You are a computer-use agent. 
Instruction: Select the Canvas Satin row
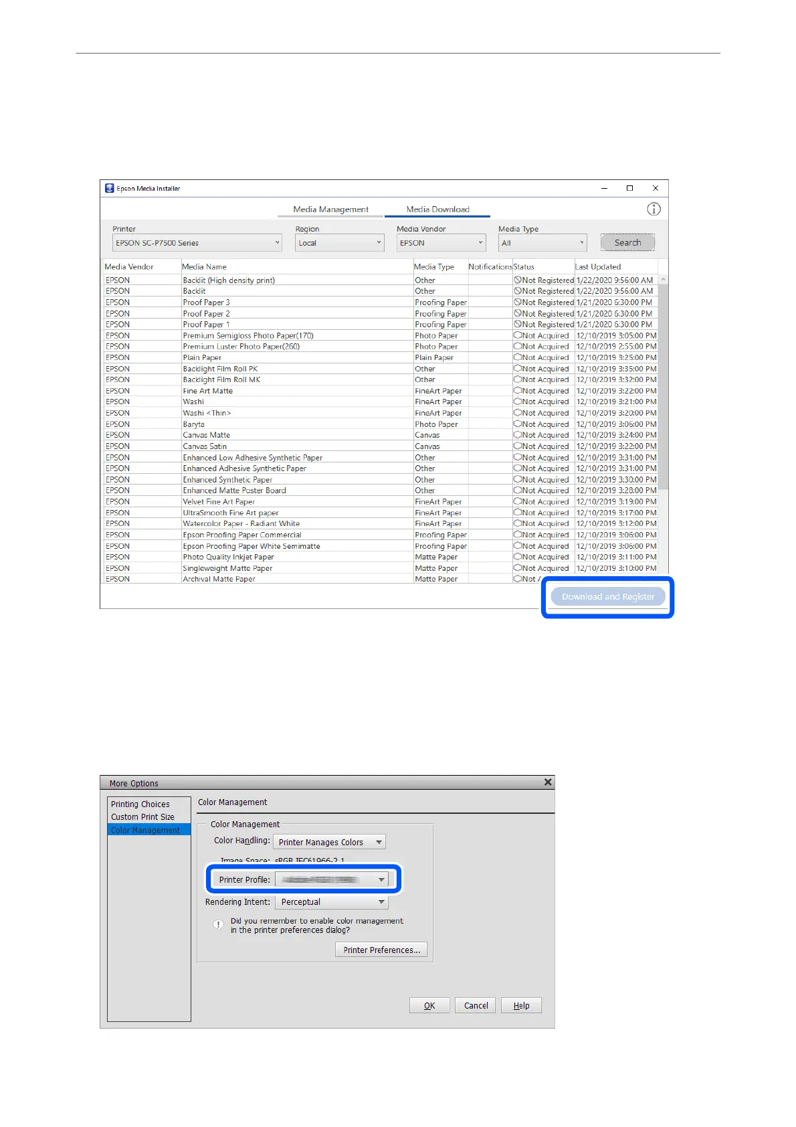[x=381, y=446]
